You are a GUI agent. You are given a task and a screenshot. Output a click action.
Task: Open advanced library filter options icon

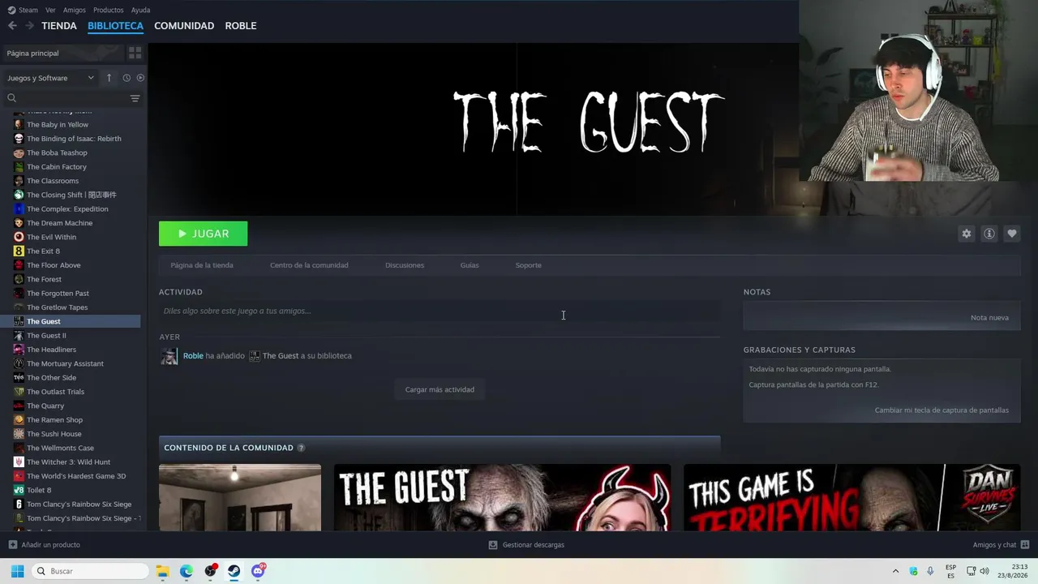point(135,98)
